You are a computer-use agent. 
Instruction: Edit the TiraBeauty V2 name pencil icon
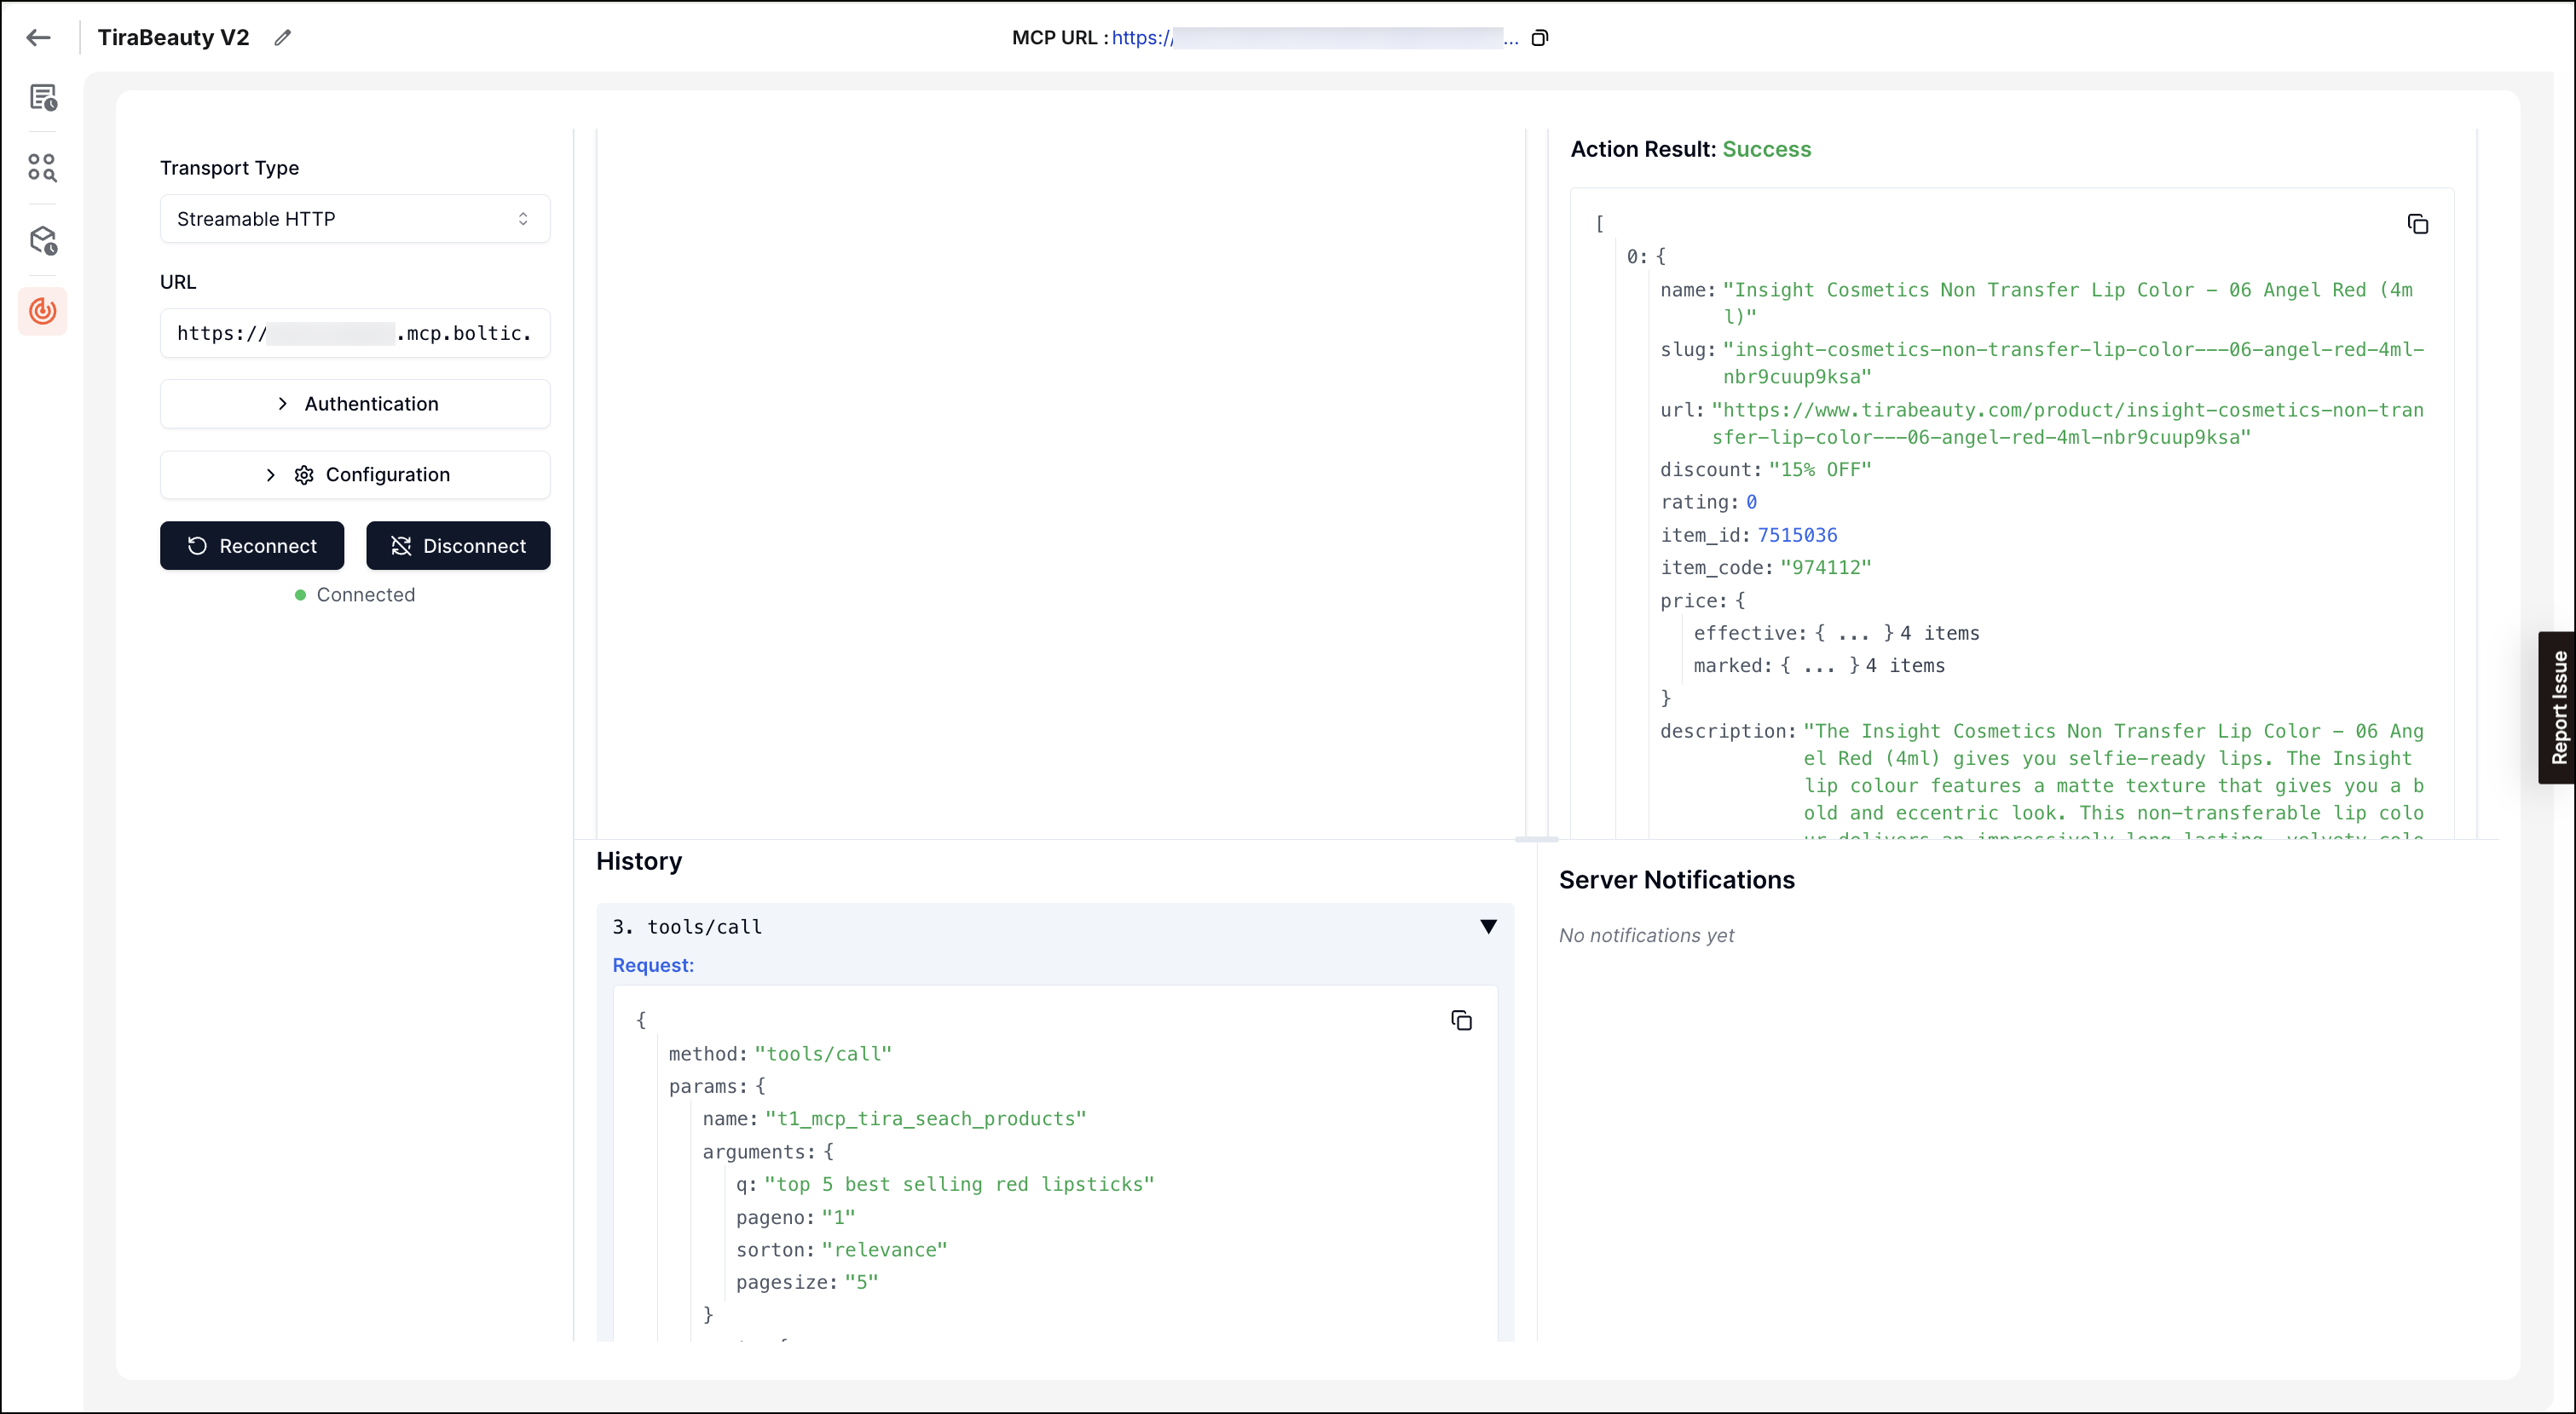pos(283,38)
